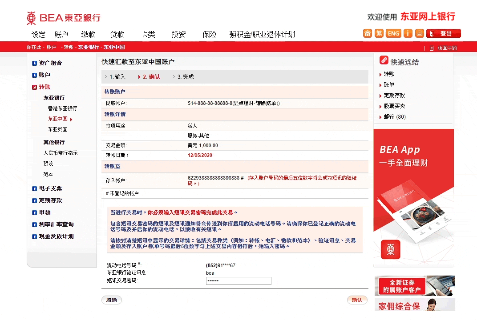The image size is (477, 320).
Task: Click arrow icon beside sidebar 定期存款
Action: tap(34, 200)
